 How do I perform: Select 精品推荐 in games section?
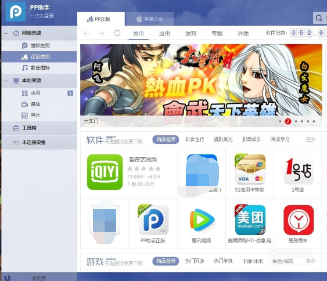[166, 261]
